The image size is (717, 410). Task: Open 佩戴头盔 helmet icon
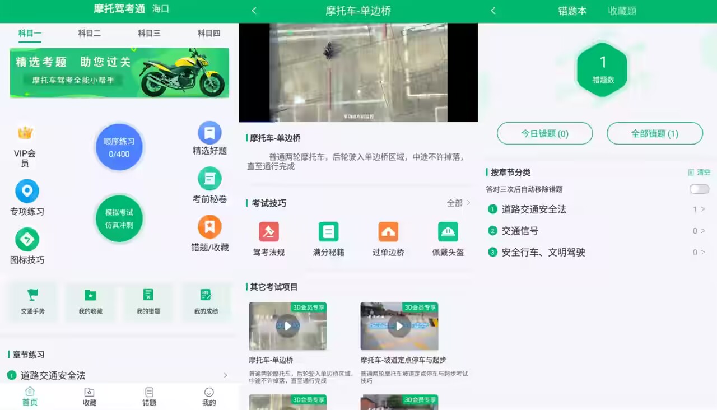tap(448, 232)
